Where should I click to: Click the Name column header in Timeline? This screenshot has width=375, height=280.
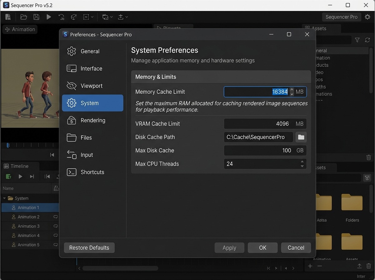[x=26, y=188]
